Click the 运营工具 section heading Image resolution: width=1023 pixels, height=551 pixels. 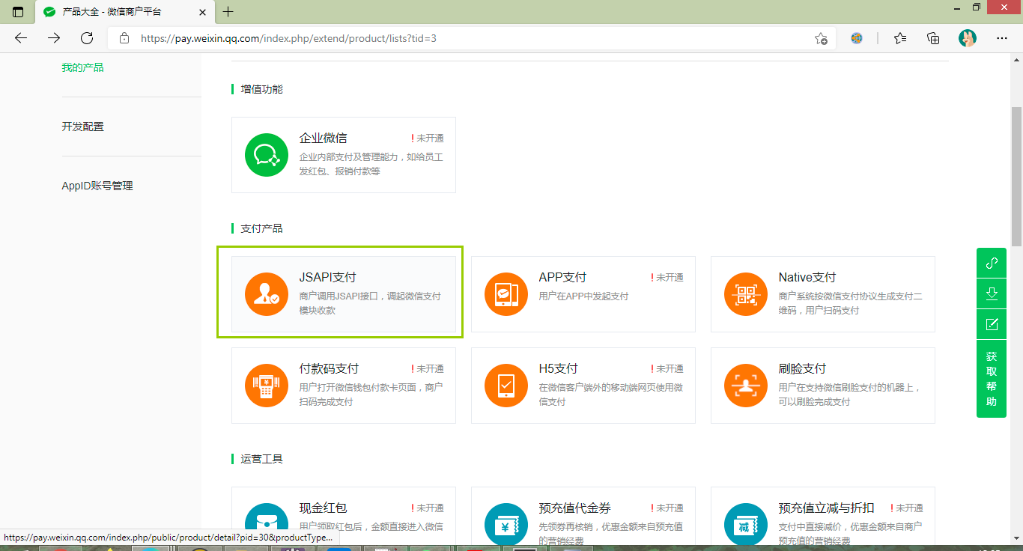[x=261, y=459]
